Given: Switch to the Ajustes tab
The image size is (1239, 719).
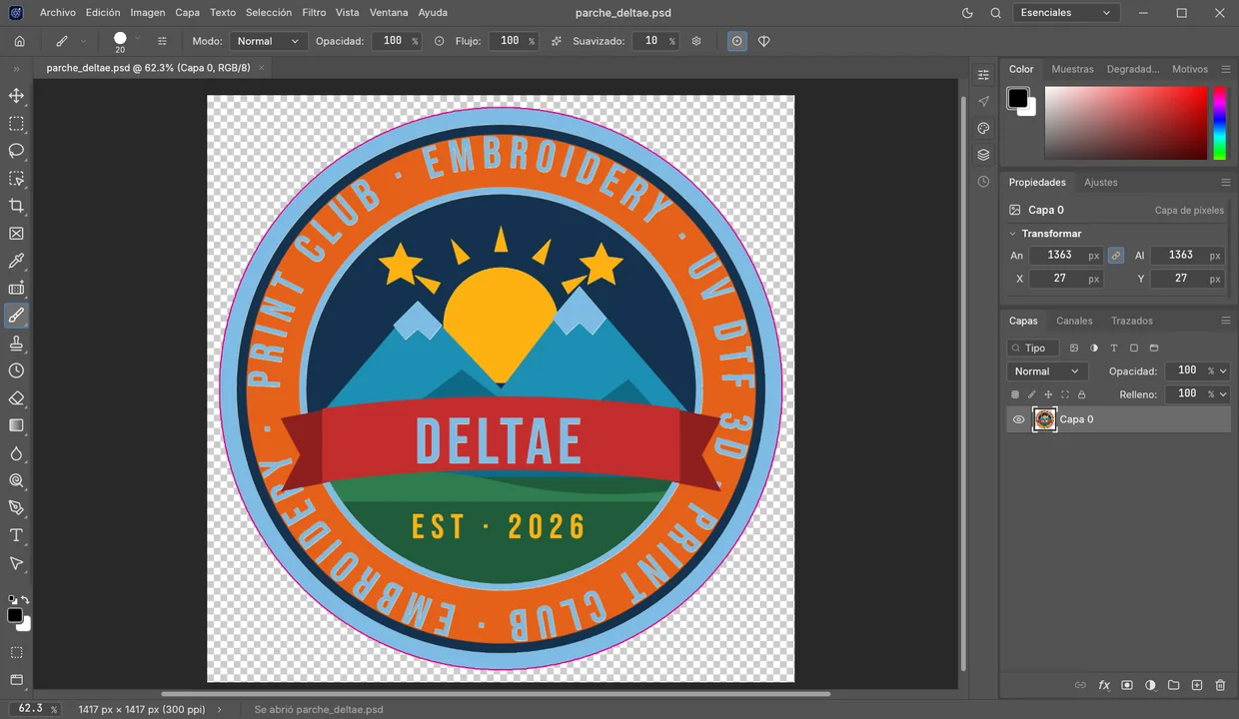Looking at the screenshot, I should point(1101,183).
